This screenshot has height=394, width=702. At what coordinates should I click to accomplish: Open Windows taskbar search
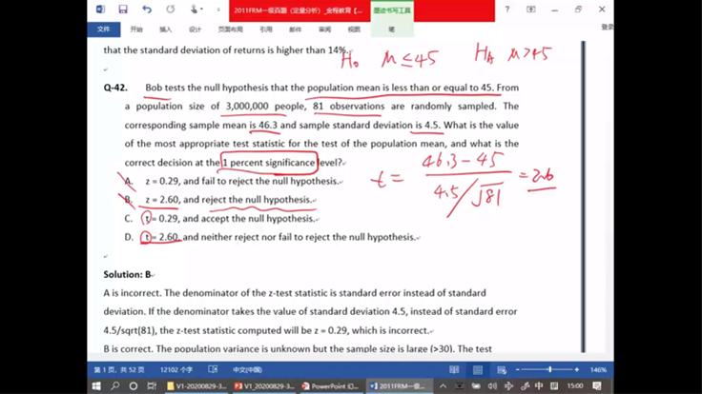click(115, 385)
